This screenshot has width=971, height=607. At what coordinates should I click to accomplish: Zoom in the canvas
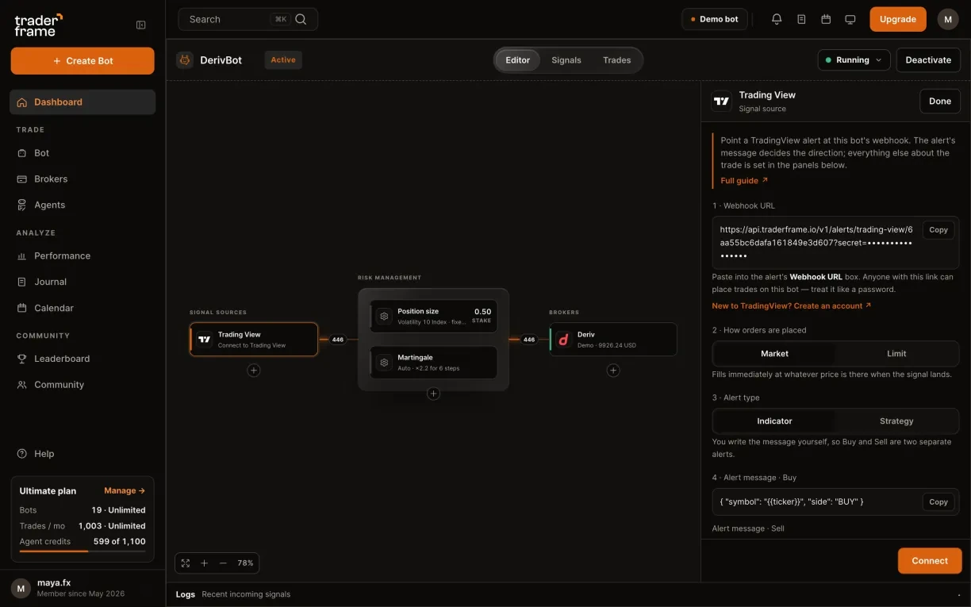coord(204,563)
